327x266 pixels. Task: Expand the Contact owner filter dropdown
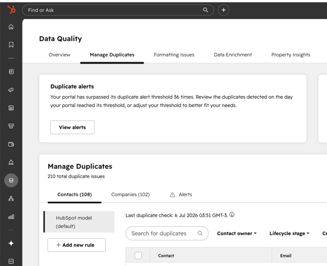pos(237,233)
